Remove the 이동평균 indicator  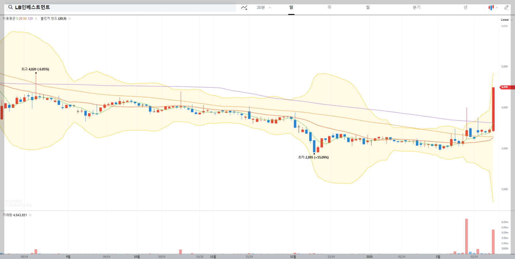(36, 18)
